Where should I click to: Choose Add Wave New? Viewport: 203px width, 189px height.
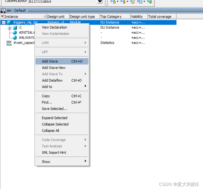click(62, 68)
